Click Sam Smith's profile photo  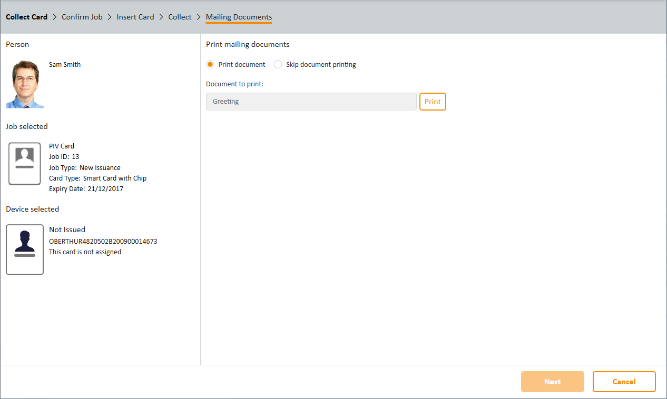[25, 84]
